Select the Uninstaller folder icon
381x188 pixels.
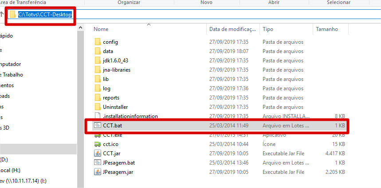point(98,107)
